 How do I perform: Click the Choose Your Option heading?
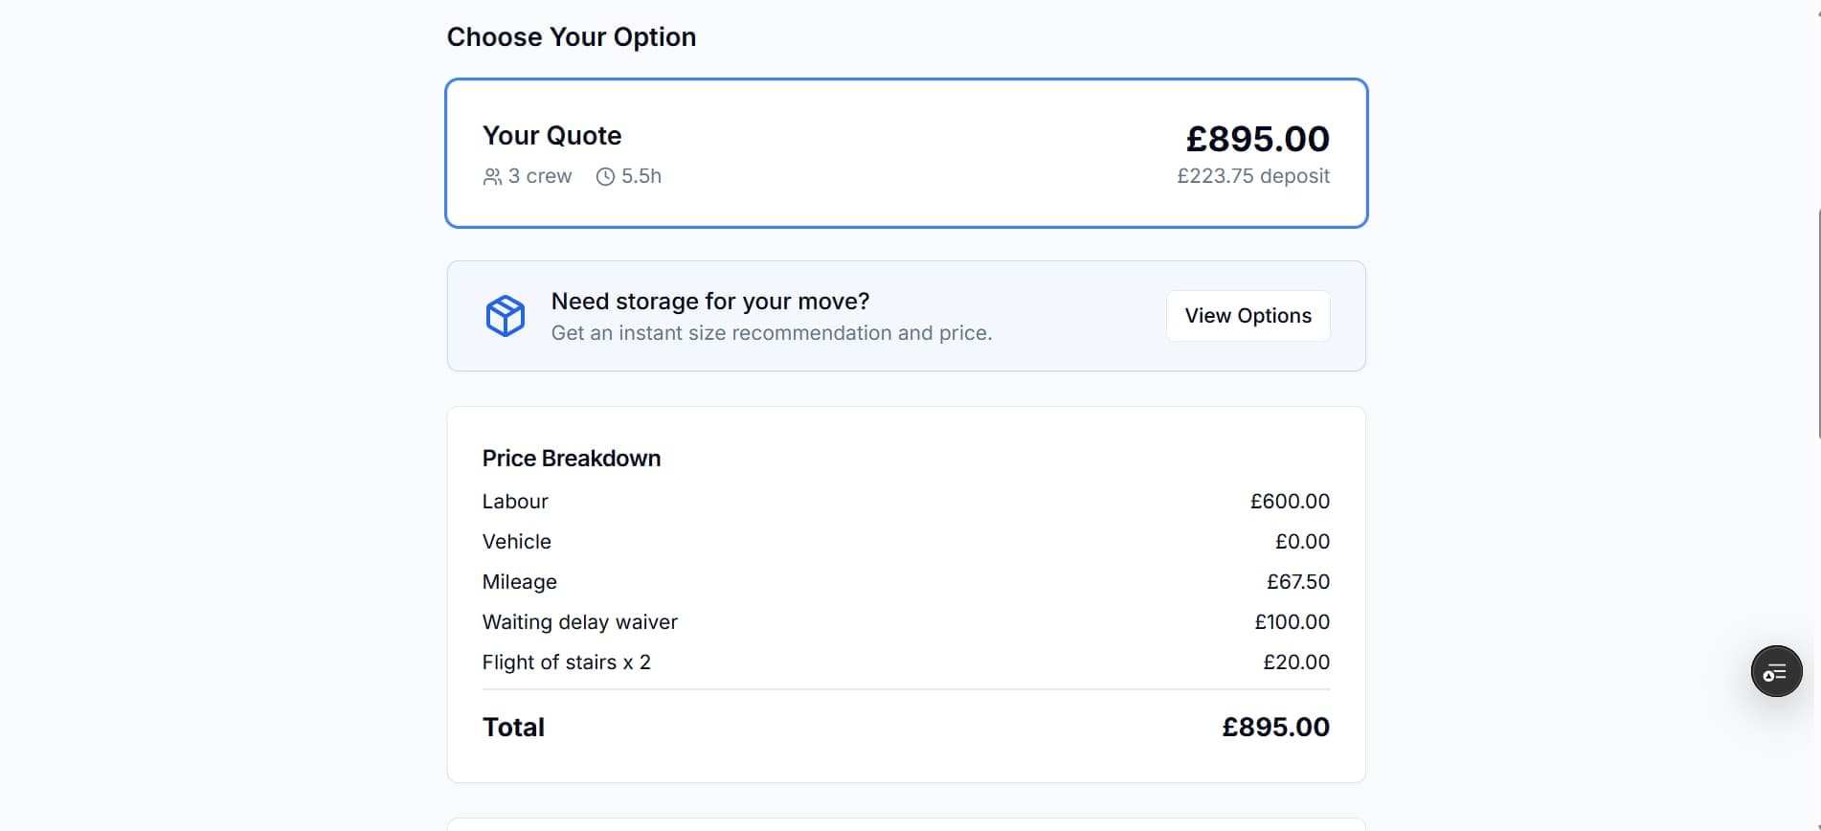click(571, 37)
